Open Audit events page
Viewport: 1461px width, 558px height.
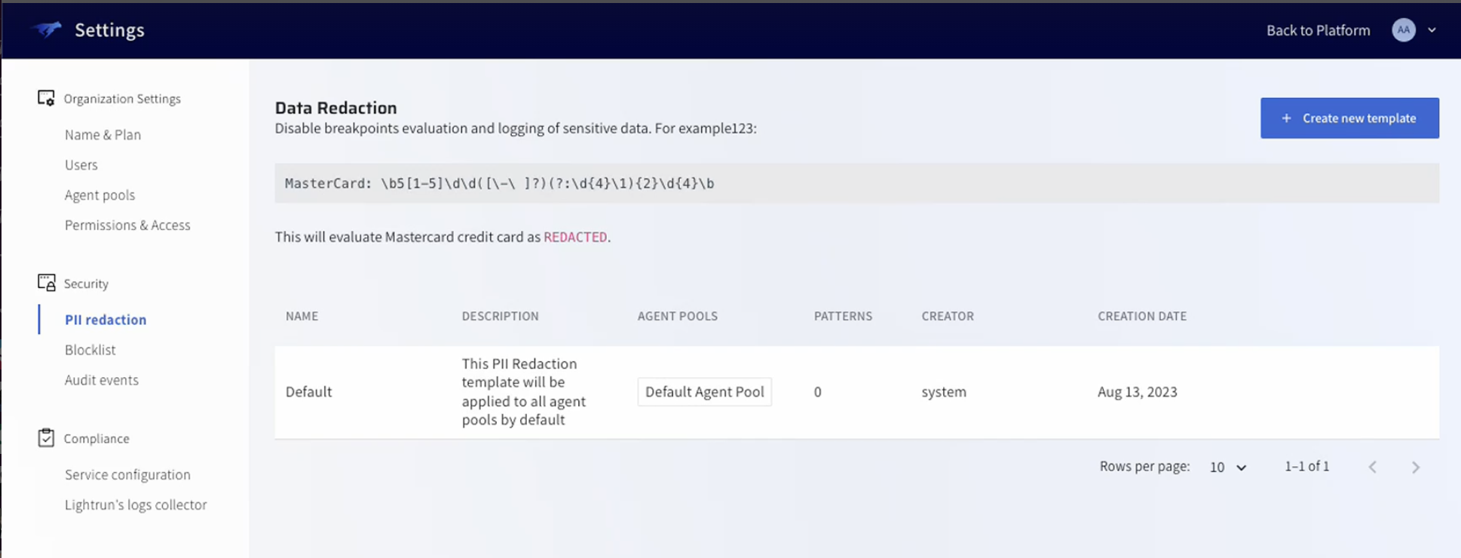(x=102, y=380)
